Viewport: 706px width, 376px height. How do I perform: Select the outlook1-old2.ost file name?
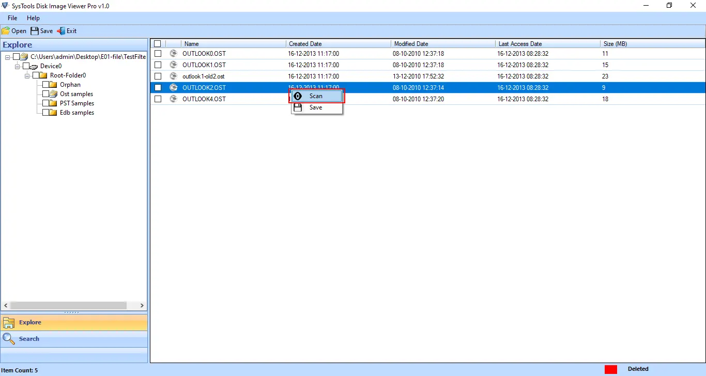click(204, 76)
